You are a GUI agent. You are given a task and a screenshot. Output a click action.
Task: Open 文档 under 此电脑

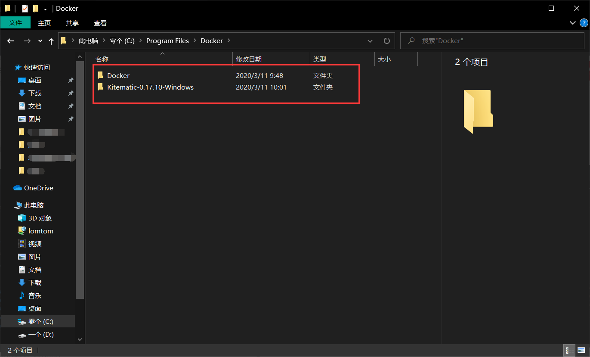pyautogui.click(x=34, y=270)
